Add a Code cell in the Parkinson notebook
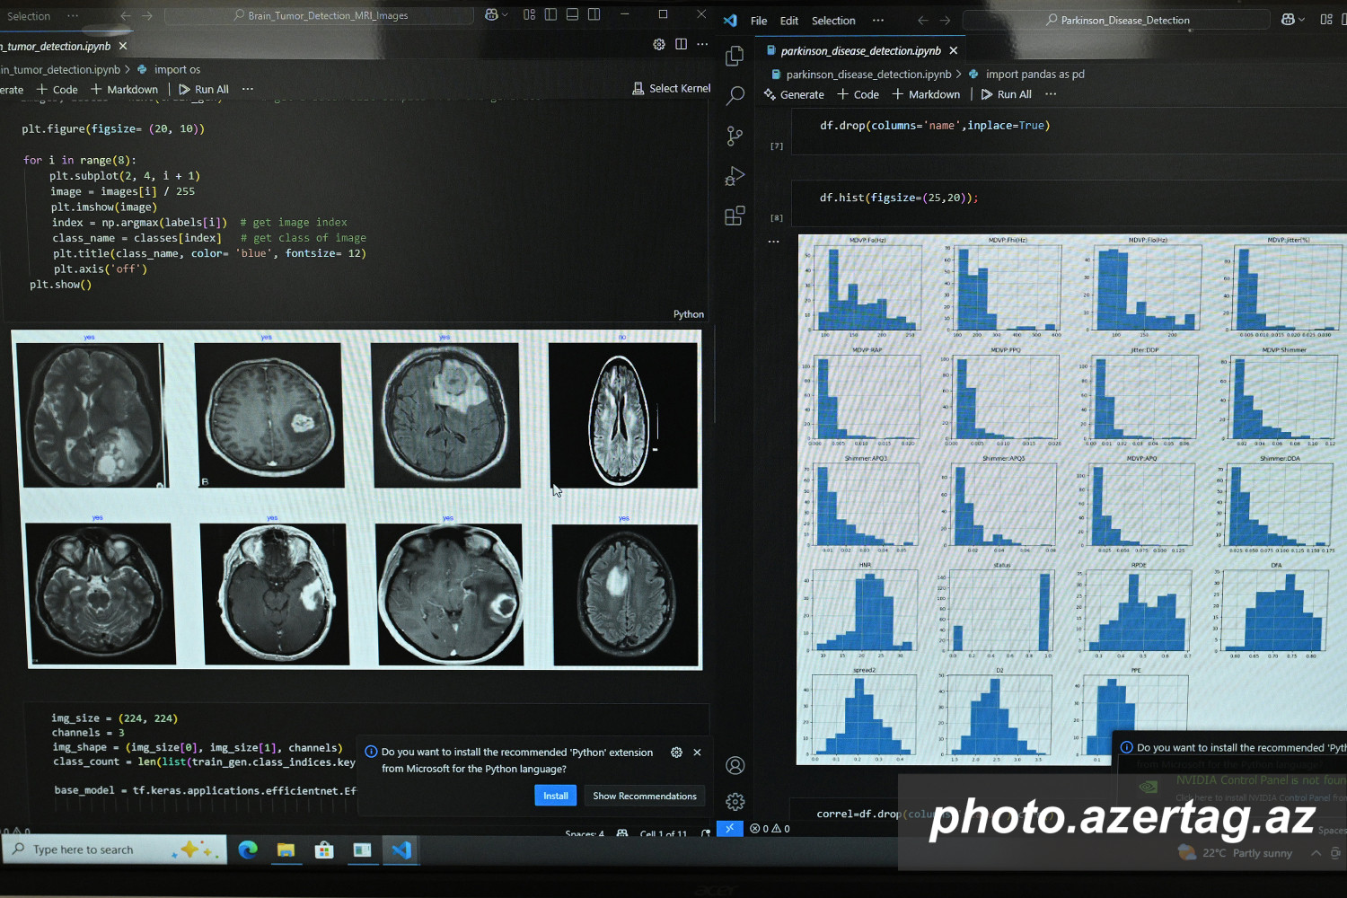 tap(858, 94)
